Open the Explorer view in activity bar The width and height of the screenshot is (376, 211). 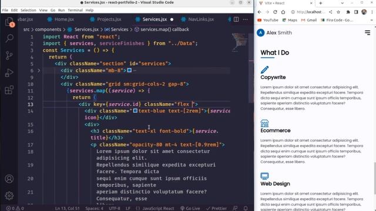point(9,21)
